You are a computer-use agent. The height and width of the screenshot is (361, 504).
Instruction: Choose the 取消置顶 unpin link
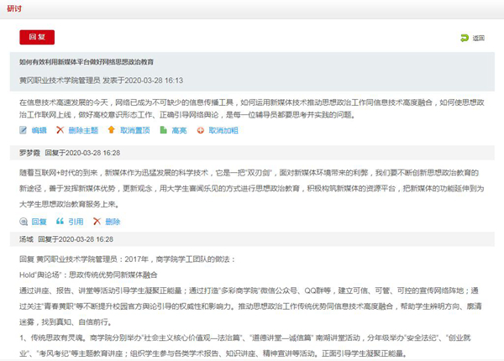coord(134,130)
